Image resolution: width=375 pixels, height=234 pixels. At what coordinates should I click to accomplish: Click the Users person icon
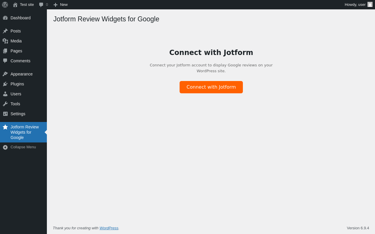5,94
